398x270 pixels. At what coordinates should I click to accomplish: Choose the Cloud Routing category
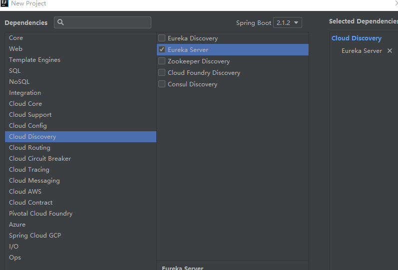tap(29, 148)
